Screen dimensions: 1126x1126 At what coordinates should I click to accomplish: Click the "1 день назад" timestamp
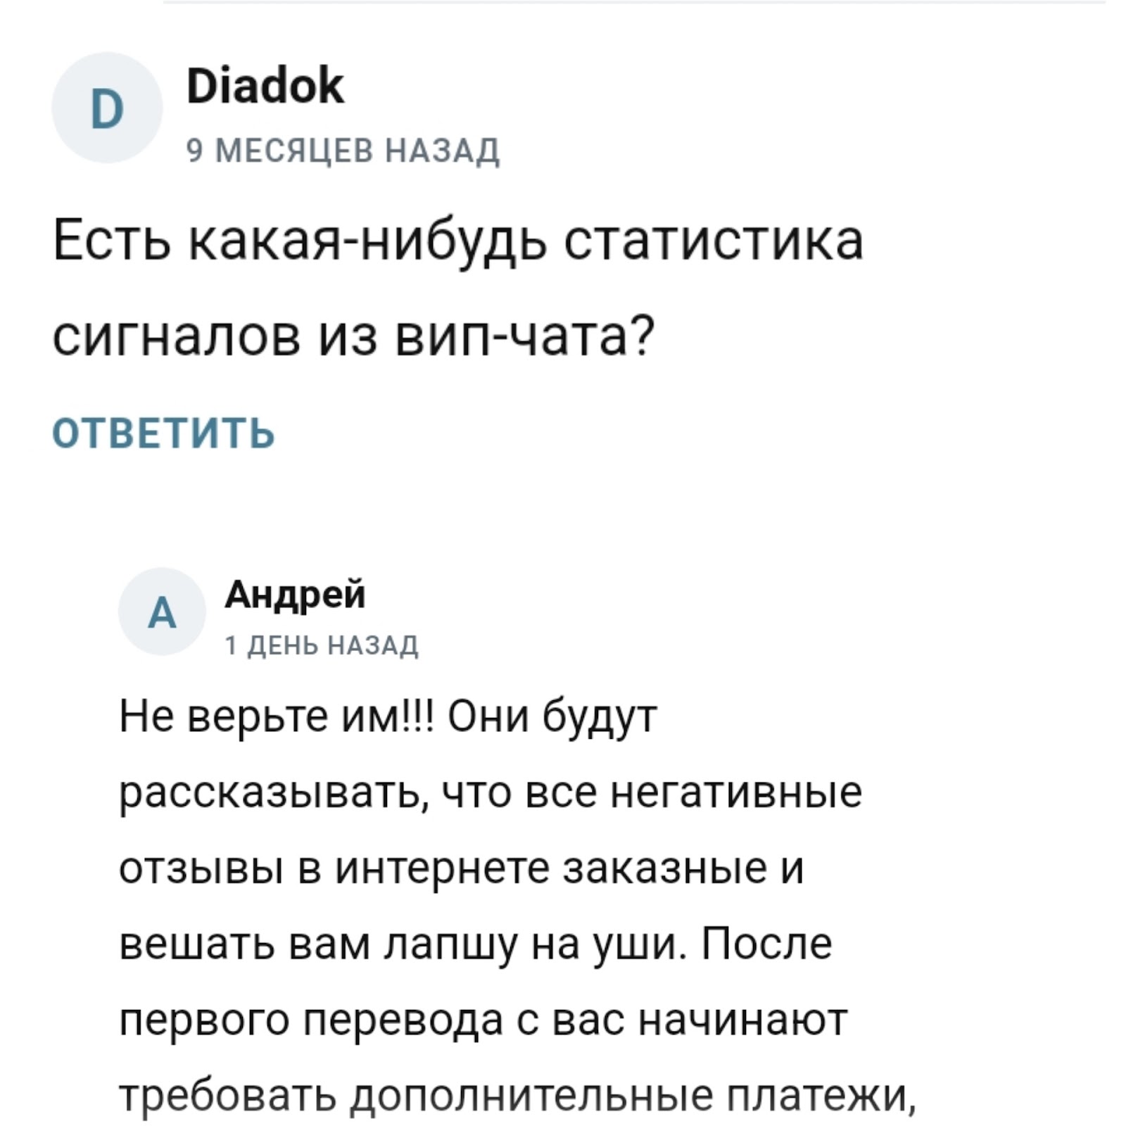(322, 645)
